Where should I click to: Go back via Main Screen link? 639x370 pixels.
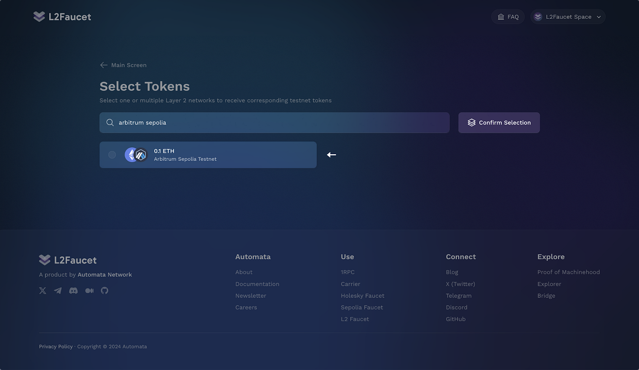pos(123,65)
